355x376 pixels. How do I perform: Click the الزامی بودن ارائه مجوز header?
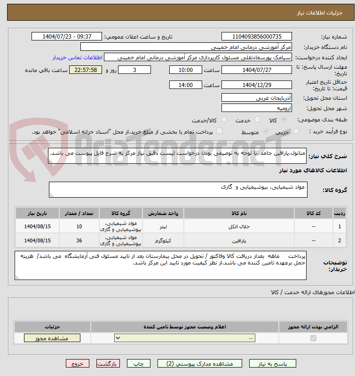[x=313, y=327]
